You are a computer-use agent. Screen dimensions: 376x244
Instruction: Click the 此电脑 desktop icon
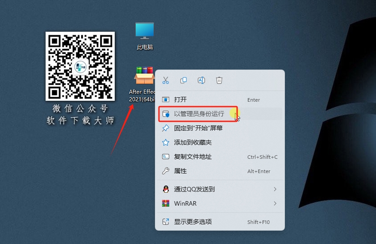coord(145,36)
